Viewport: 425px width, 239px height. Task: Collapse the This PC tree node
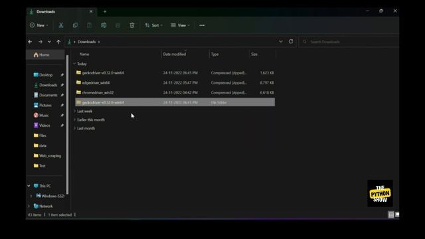(29, 186)
